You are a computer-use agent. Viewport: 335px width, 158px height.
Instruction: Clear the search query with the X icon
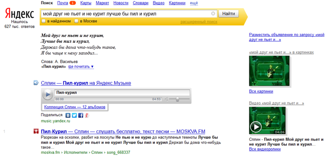tap(213, 14)
